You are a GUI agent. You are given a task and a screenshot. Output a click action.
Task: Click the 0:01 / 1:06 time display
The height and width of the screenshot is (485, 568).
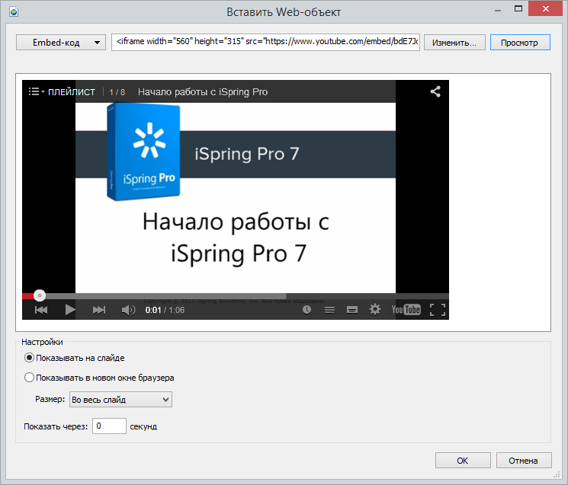[x=165, y=310]
